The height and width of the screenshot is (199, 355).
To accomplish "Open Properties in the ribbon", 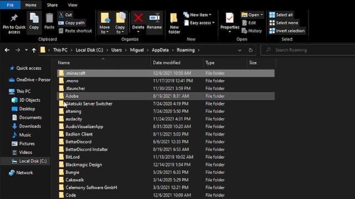I will (x=230, y=23).
